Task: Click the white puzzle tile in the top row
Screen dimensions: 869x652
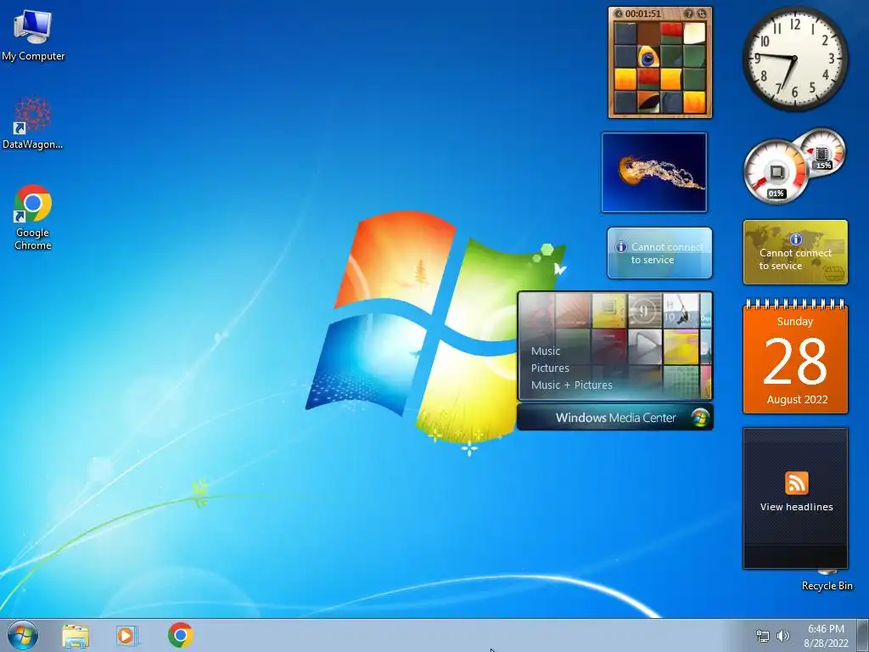Action: (x=694, y=33)
